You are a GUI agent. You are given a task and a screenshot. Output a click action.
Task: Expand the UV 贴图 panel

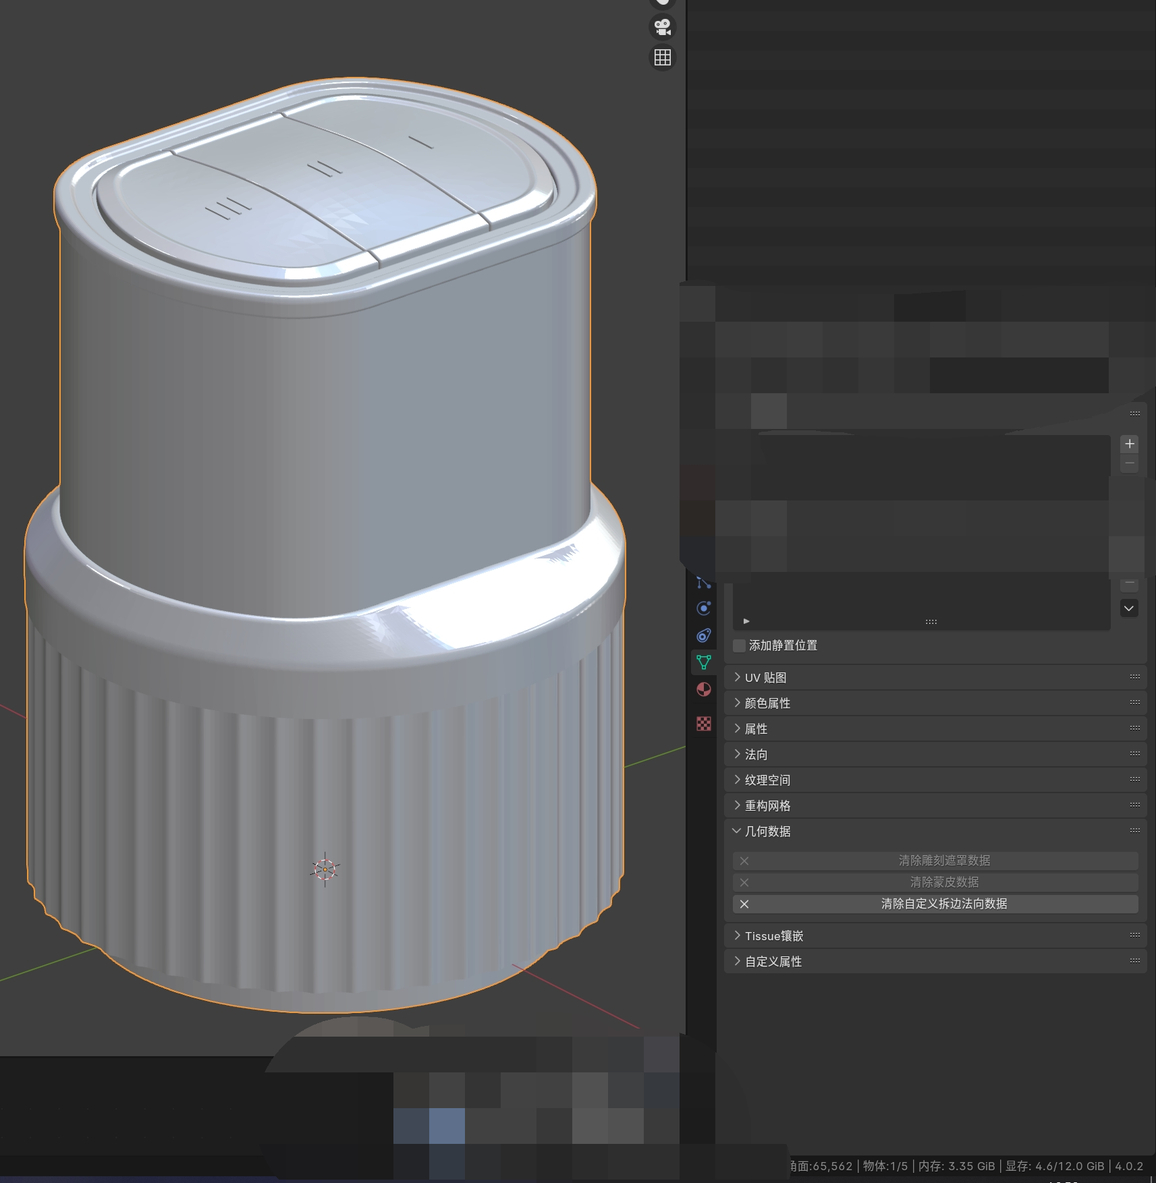tap(935, 677)
